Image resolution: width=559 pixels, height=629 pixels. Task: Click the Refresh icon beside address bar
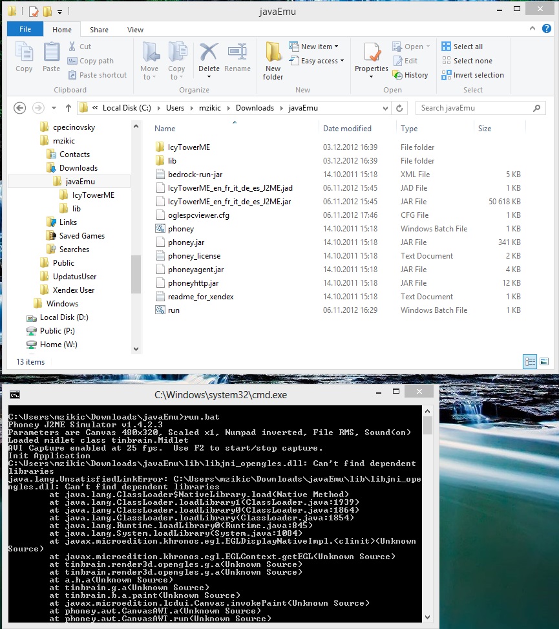399,108
